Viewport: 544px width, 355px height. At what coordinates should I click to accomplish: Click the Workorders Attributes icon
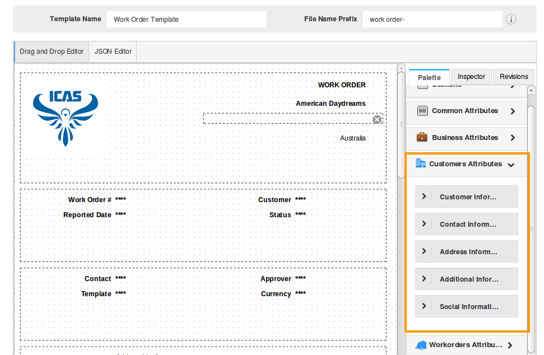click(421, 345)
